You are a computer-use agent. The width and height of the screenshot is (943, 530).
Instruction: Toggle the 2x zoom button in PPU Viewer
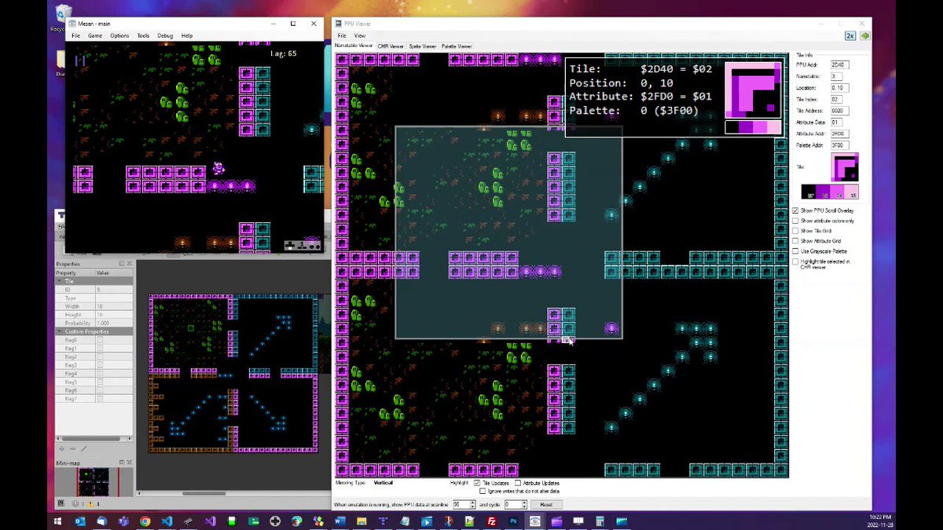point(850,35)
